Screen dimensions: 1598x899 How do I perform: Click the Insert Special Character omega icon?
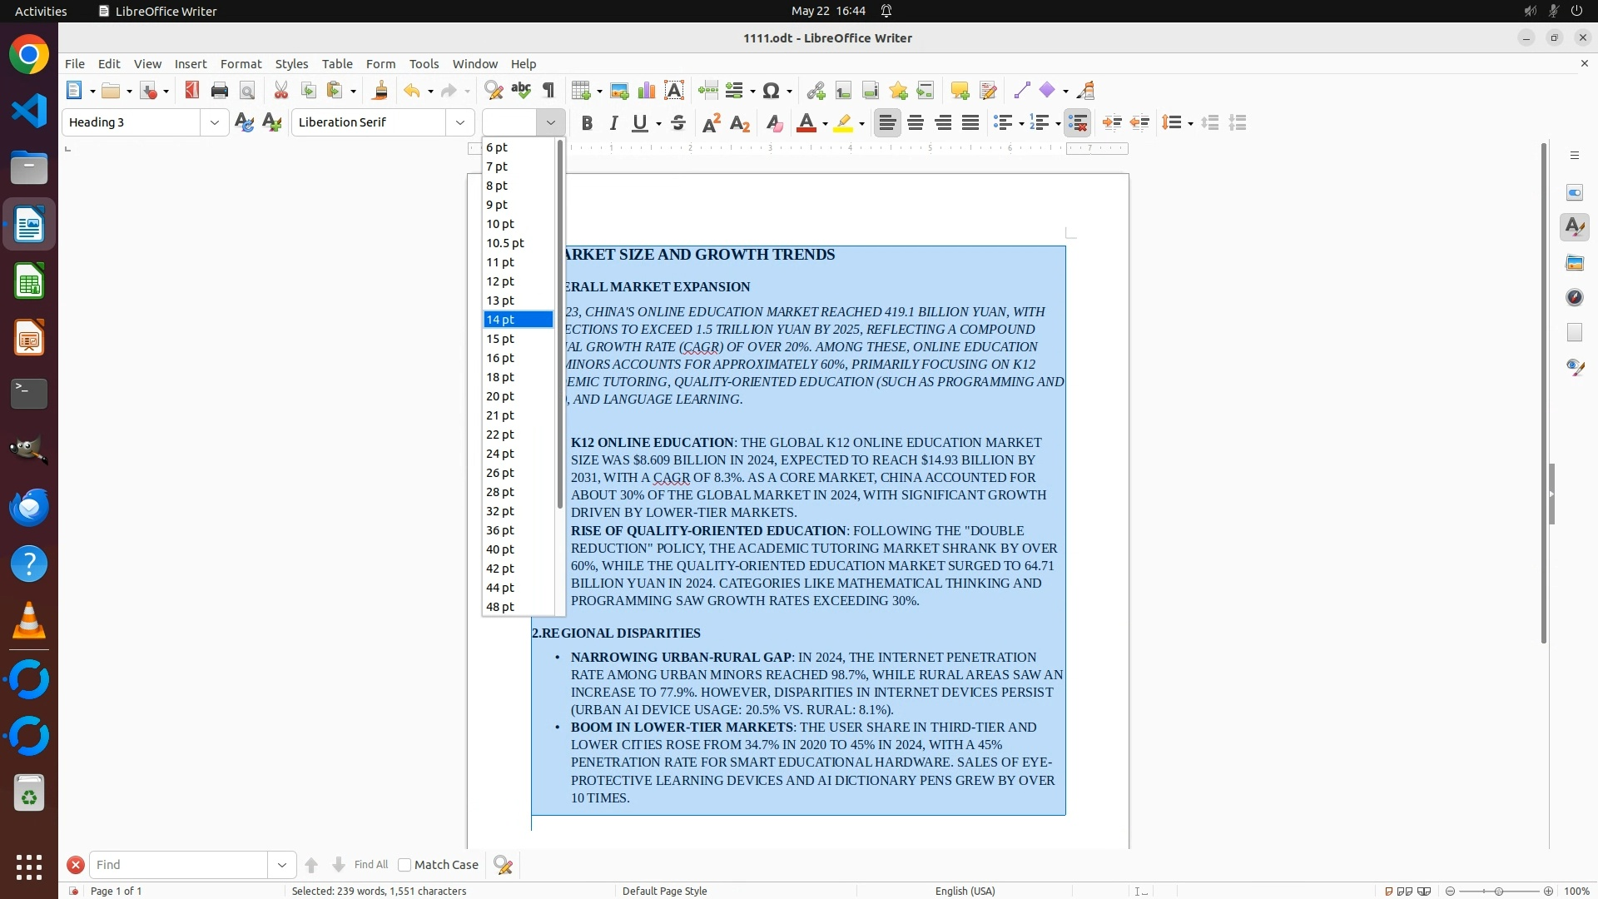point(771,91)
